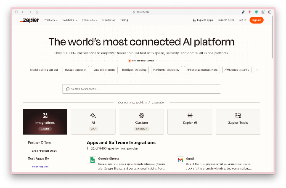Click the Sort Apps By heading
The image size is (286, 188).
39,159
